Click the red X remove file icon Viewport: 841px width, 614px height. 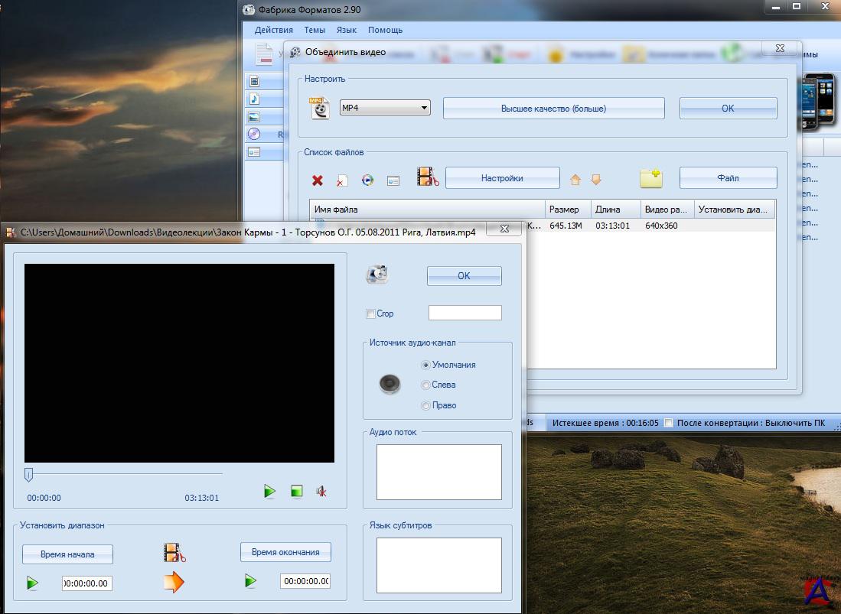pos(318,180)
